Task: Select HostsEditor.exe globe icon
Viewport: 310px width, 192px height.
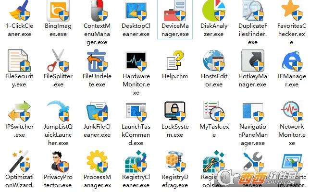Action: [213, 60]
